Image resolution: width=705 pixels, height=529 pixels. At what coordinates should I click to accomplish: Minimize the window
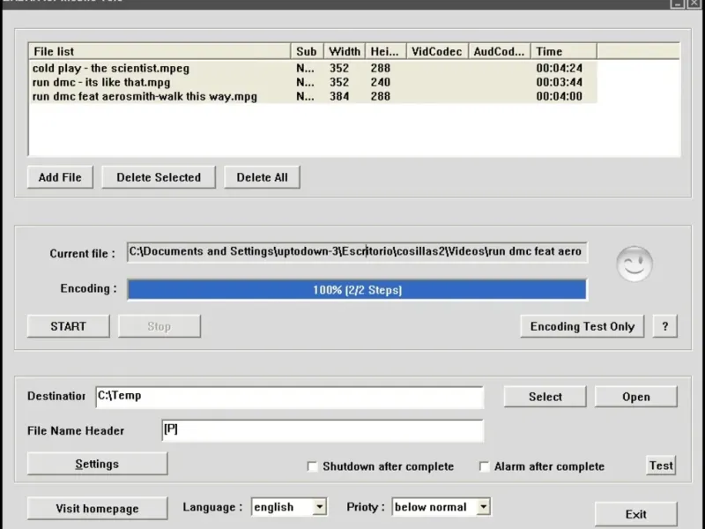(678, 4)
